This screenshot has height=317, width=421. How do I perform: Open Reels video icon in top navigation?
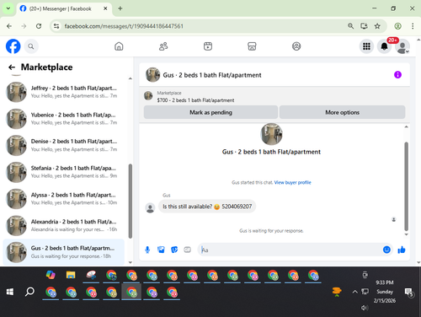tap(208, 46)
